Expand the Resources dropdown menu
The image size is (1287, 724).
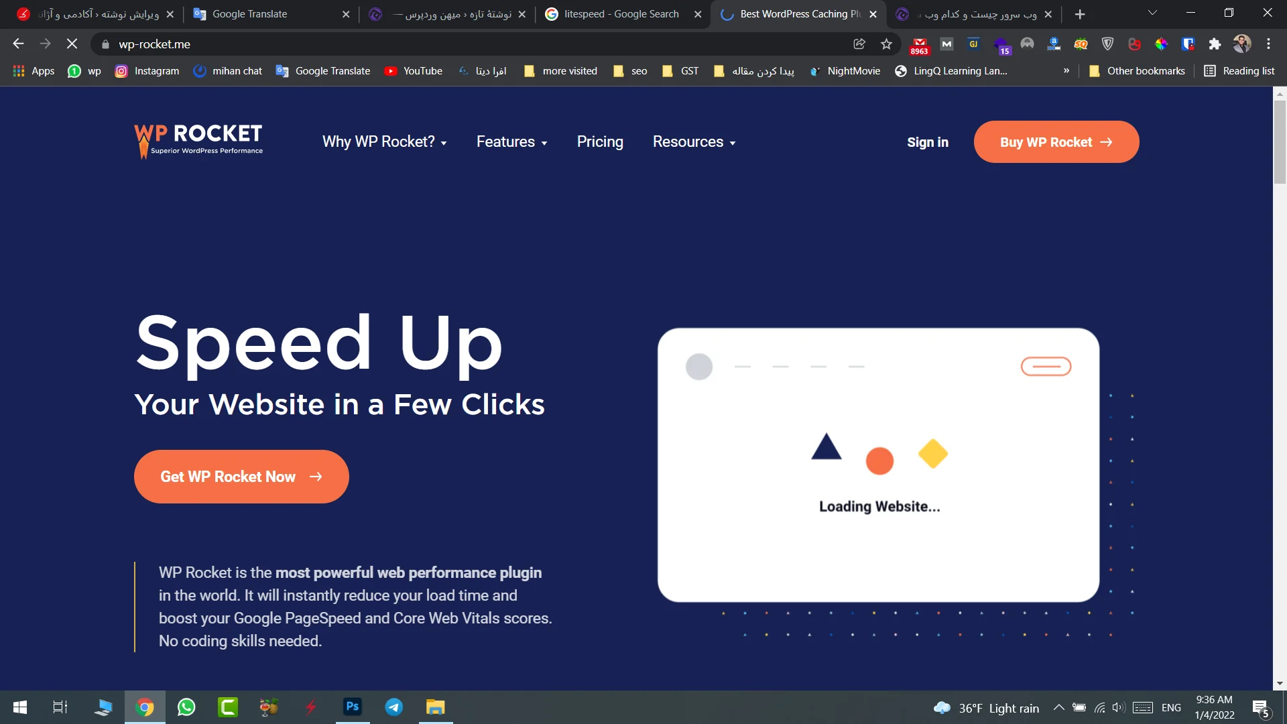pos(694,141)
